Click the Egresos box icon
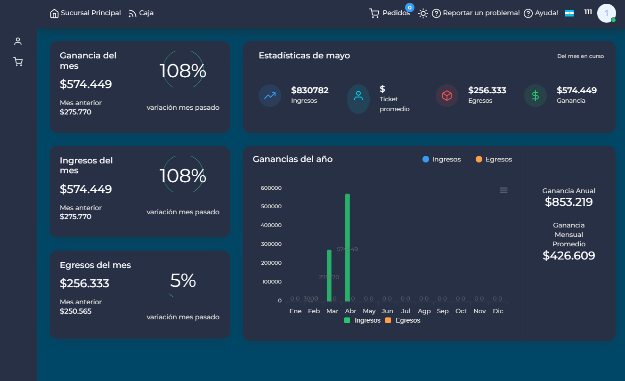The height and width of the screenshot is (381, 625). pyautogui.click(x=446, y=96)
